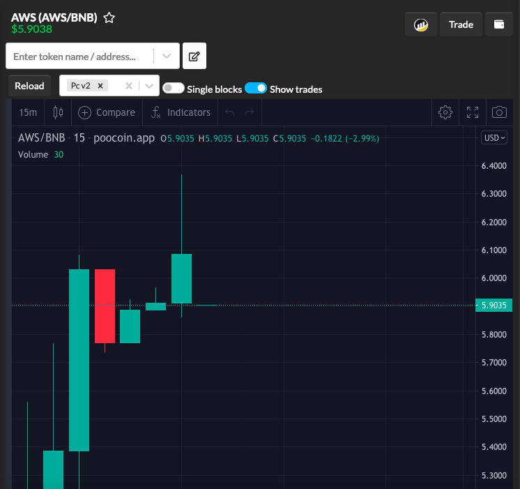Screen dimensions: 520x489
Task: Star AWS token as favorite
Action: click(109, 17)
